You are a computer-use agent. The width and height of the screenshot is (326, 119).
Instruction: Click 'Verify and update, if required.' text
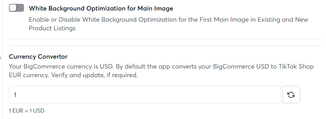click(x=95, y=75)
